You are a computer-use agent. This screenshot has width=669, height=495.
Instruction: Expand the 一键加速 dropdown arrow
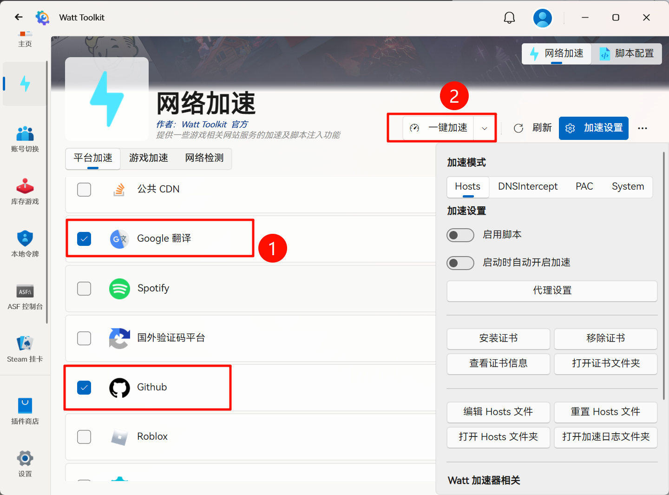(x=485, y=128)
